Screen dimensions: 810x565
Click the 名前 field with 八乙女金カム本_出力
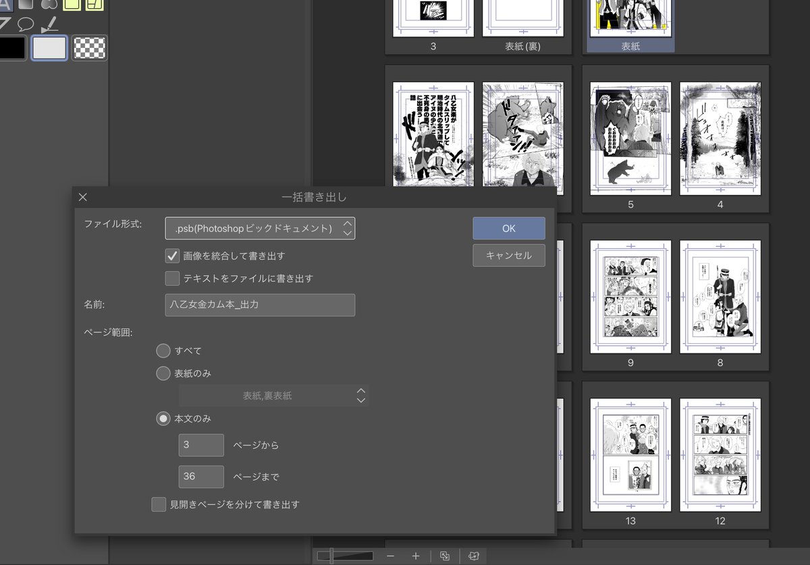click(260, 305)
